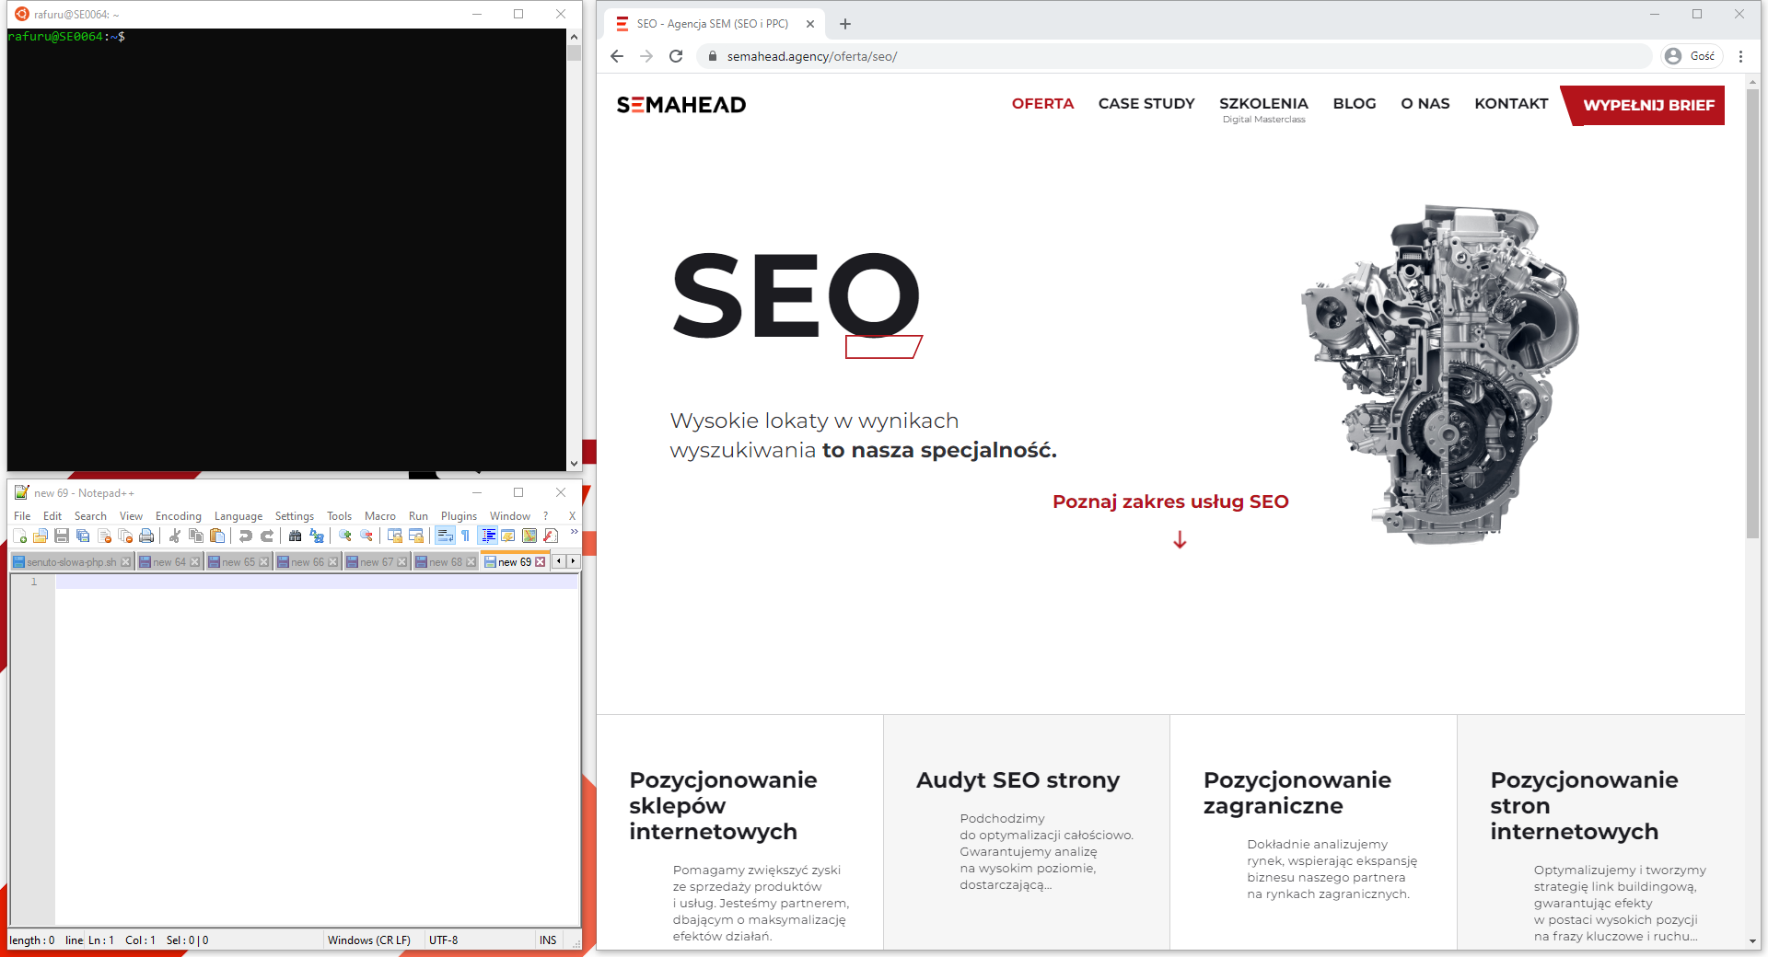Click the browser address bar
The image size is (1768, 957).
tap(1174, 56)
